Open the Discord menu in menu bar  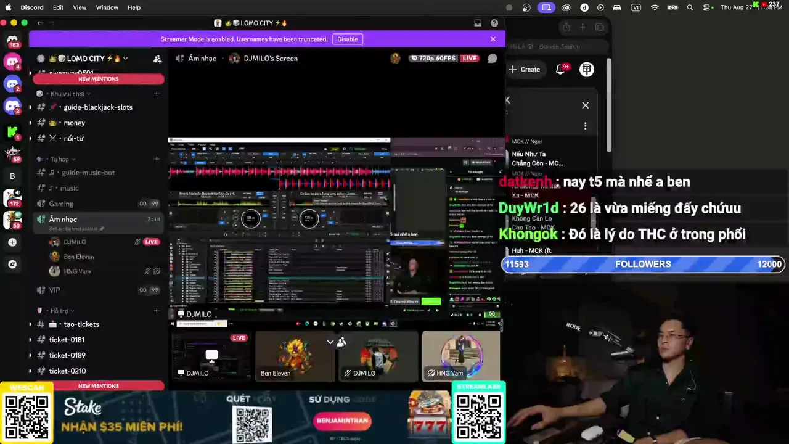(32, 7)
